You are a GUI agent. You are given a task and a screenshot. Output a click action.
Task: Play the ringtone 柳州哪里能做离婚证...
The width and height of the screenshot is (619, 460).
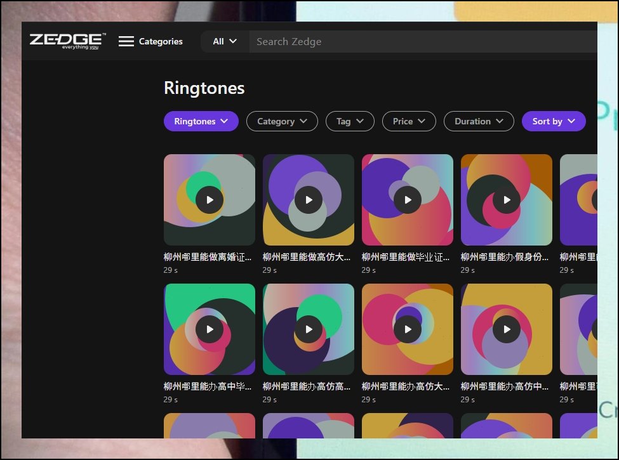coord(210,200)
